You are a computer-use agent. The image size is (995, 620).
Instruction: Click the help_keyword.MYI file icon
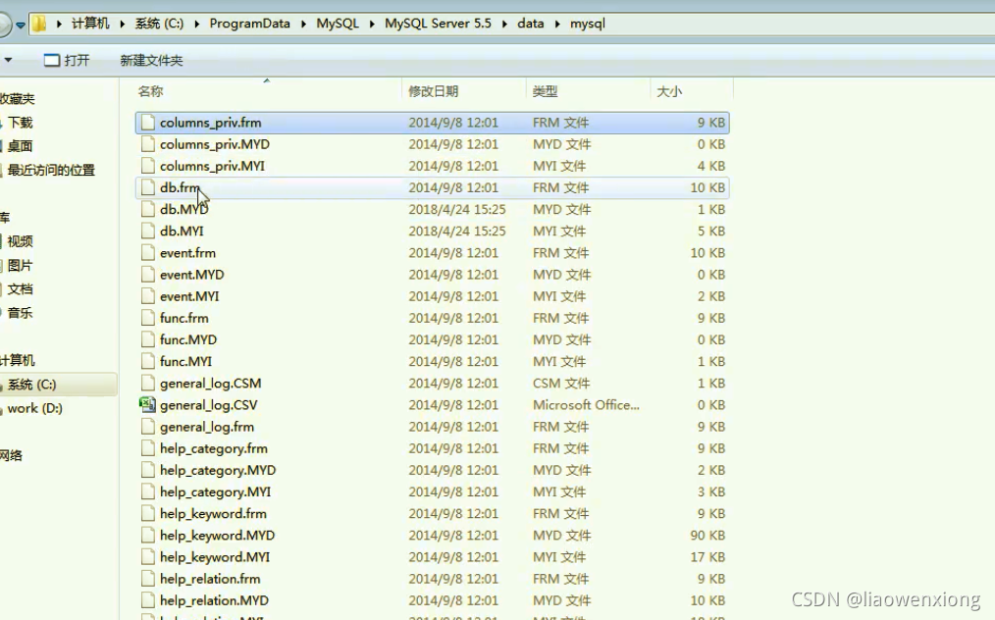148,557
